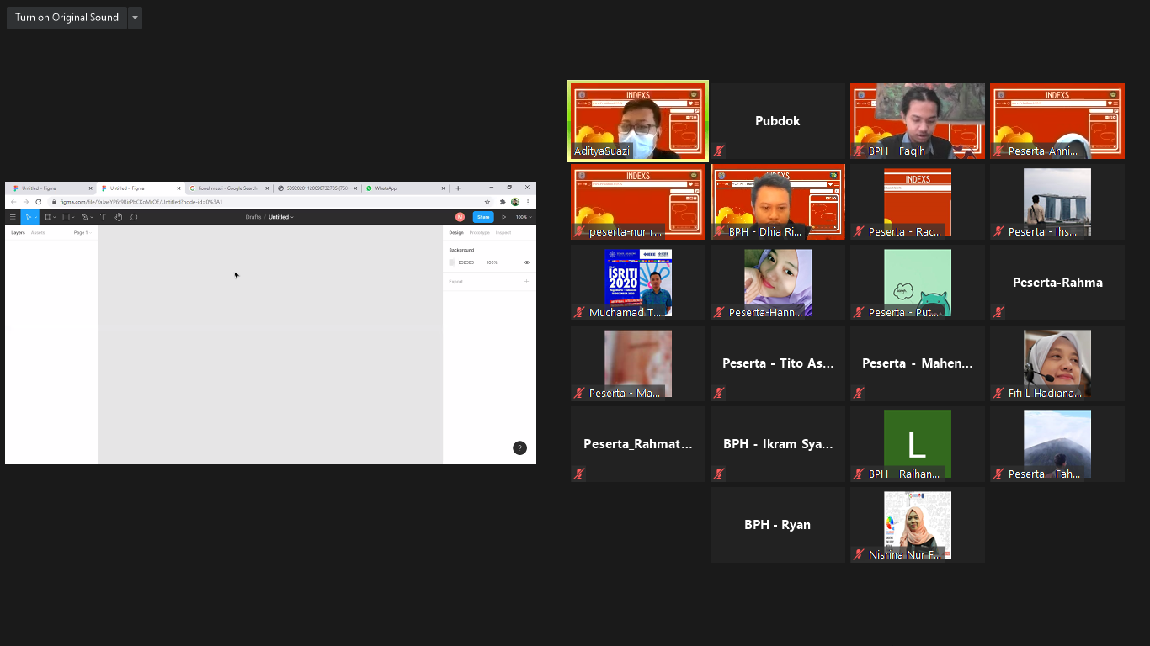Switch to the WhatsApp browser tab
Image resolution: width=1150 pixels, height=646 pixels.
point(406,188)
